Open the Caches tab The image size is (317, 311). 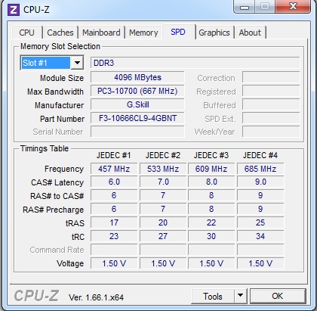(x=60, y=33)
